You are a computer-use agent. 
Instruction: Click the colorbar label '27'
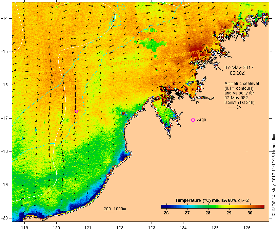(x=187, y=213)
